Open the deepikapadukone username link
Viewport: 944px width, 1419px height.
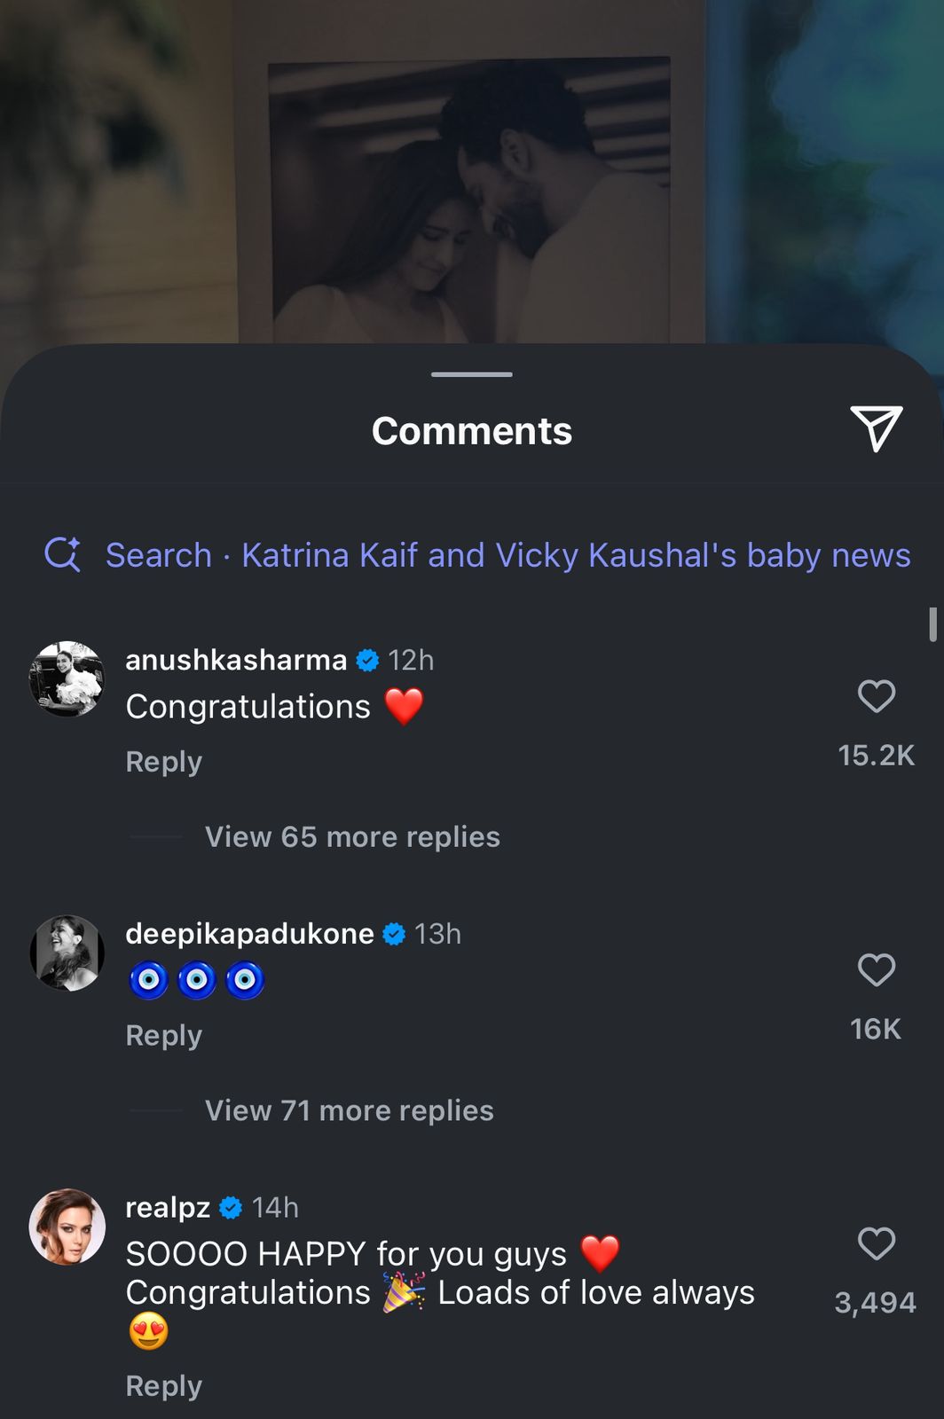(x=249, y=934)
